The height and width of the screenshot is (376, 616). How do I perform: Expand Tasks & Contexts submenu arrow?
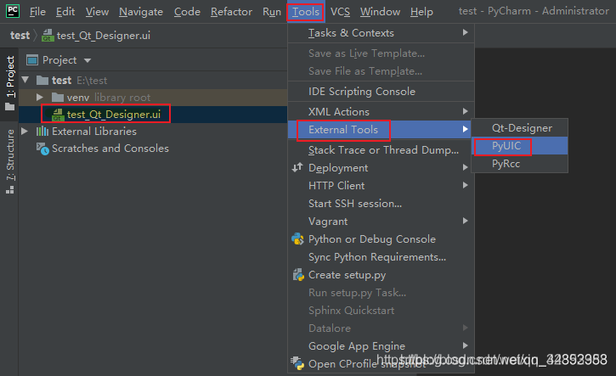tap(465, 32)
